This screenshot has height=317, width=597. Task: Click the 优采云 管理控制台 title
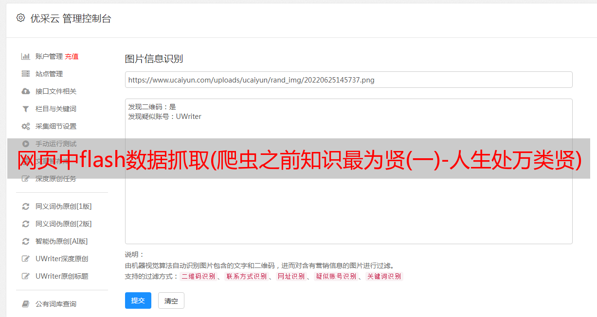(x=71, y=18)
